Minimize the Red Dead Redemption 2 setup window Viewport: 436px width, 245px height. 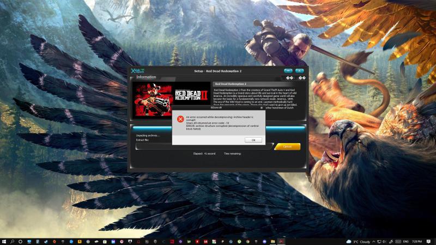pyautogui.click(x=288, y=71)
